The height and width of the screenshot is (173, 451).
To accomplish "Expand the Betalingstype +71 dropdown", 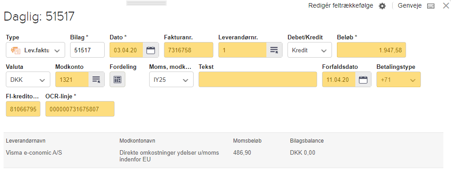I will click(398, 80).
